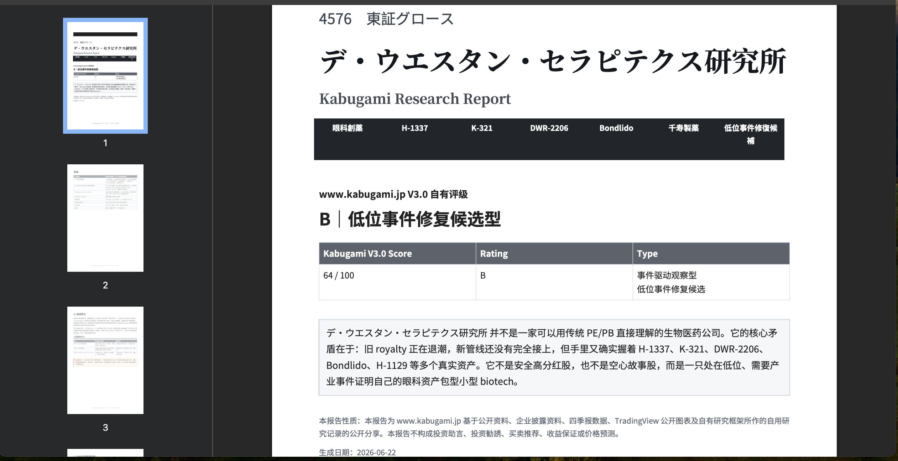The width and height of the screenshot is (898, 461).
Task: Click the K-321 tag in the dark banner
Action: click(482, 128)
